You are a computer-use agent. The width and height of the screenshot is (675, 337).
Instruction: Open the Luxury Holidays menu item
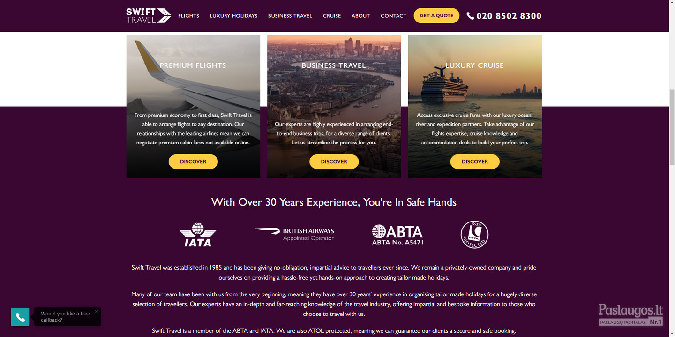coord(233,16)
